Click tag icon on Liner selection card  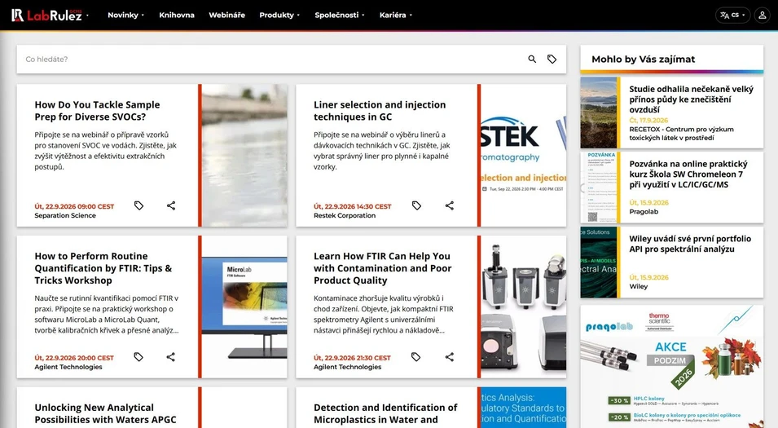point(416,205)
